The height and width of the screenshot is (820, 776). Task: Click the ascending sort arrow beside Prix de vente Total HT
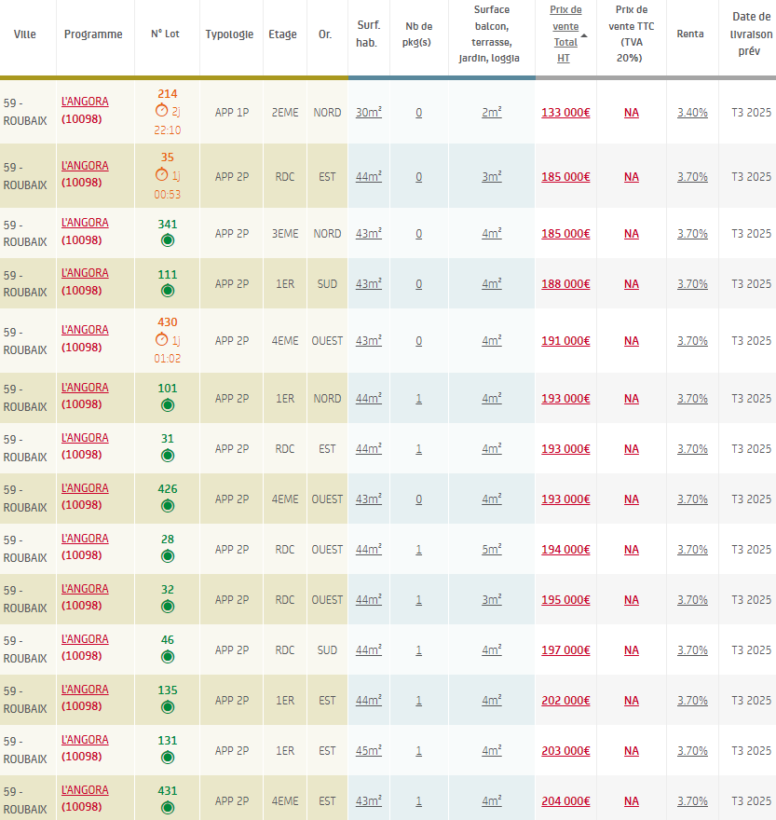click(x=584, y=35)
